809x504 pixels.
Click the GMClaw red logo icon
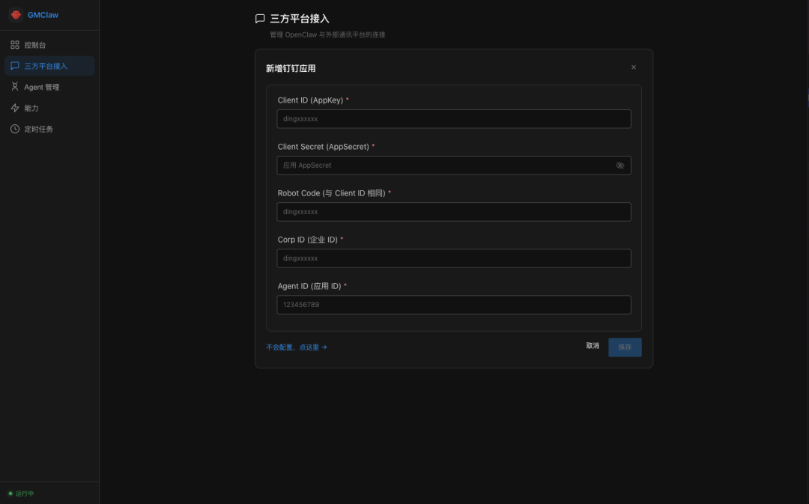[x=16, y=15]
